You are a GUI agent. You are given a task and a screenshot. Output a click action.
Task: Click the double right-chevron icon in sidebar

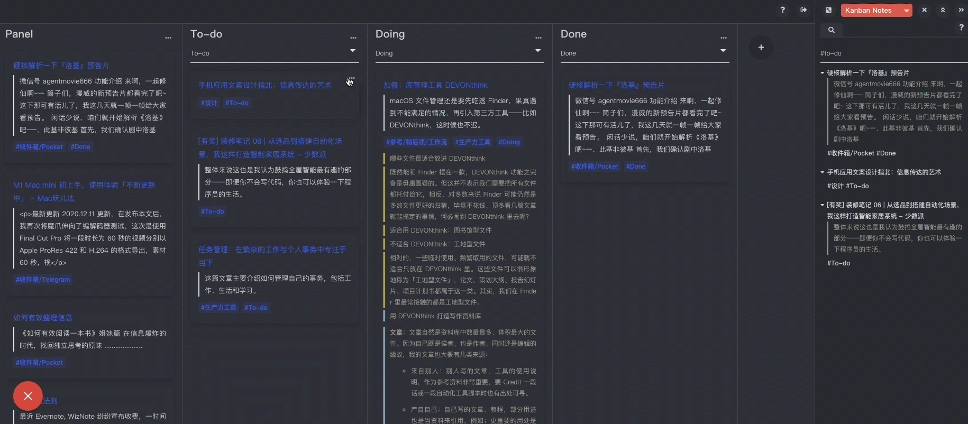tap(961, 10)
